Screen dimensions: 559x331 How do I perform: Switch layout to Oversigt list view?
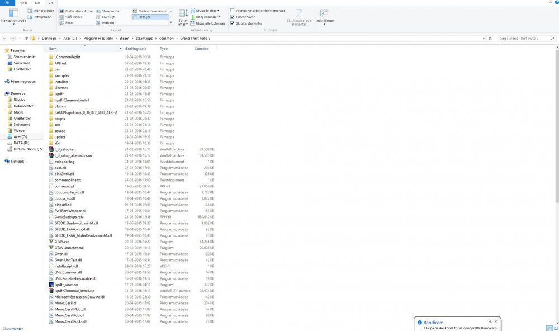point(105,17)
